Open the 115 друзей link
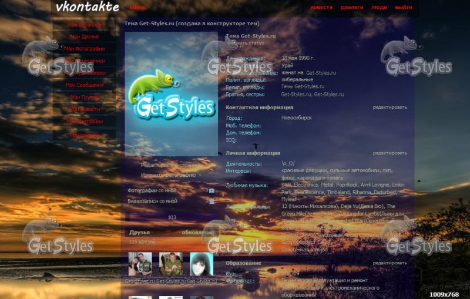 (142, 242)
